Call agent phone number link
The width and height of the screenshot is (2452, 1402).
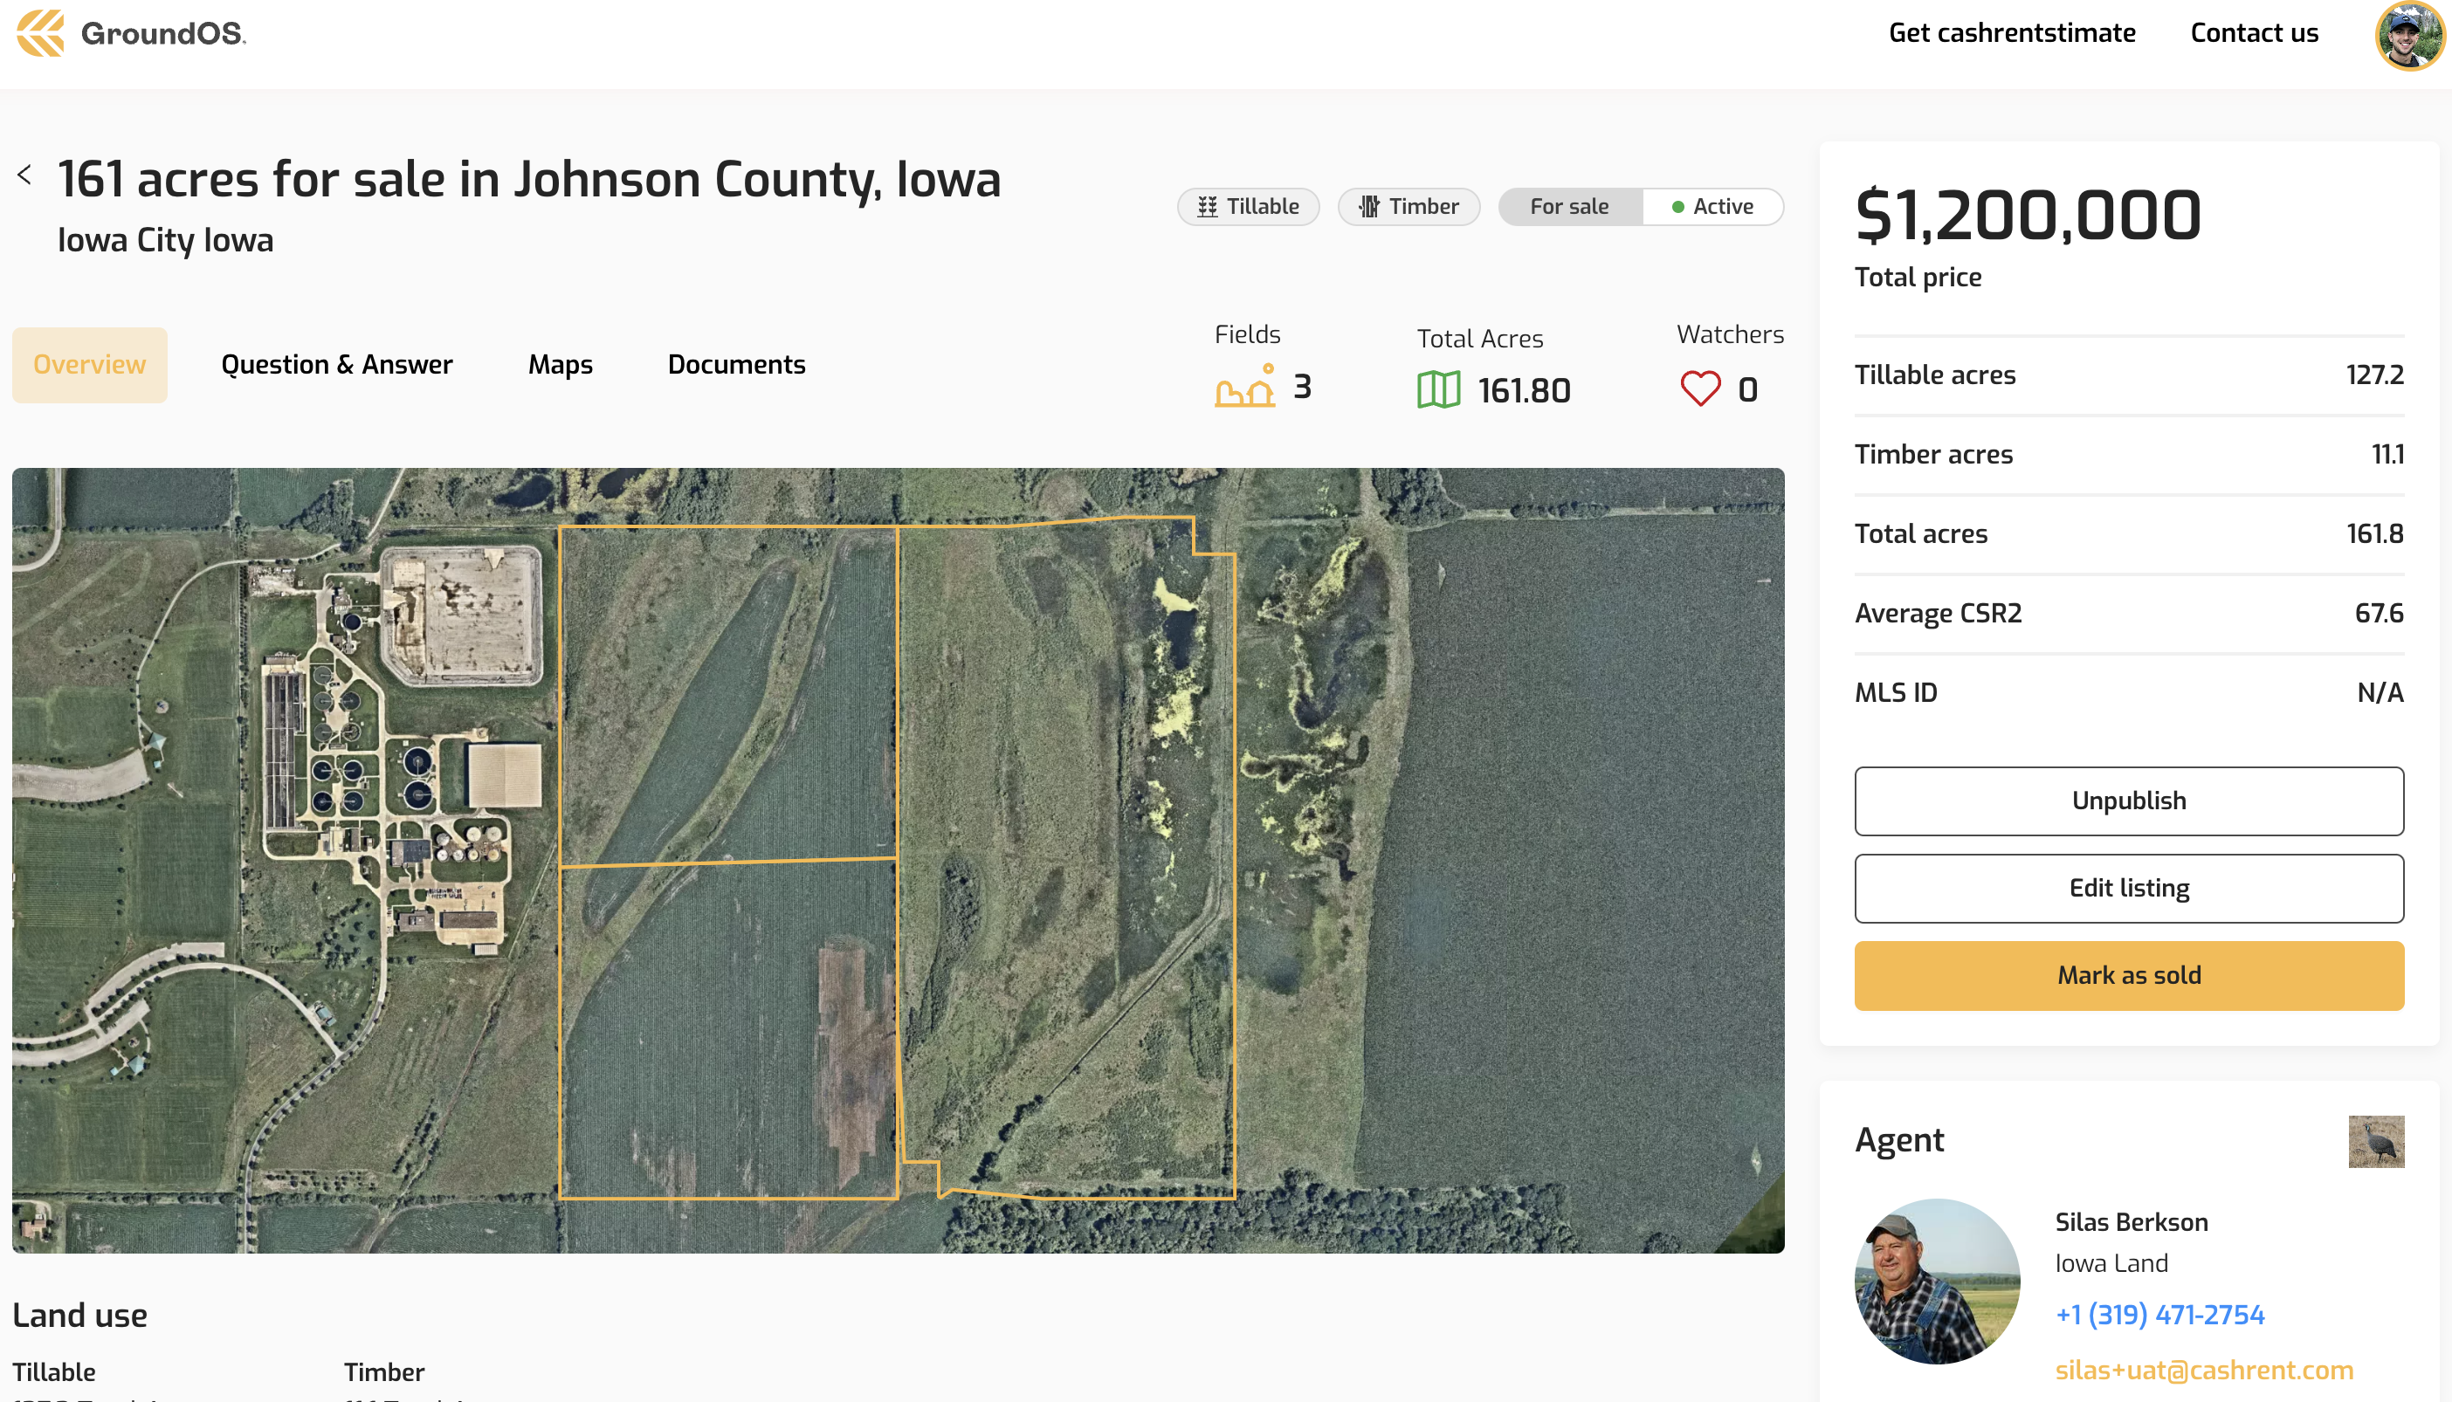(x=2159, y=1315)
